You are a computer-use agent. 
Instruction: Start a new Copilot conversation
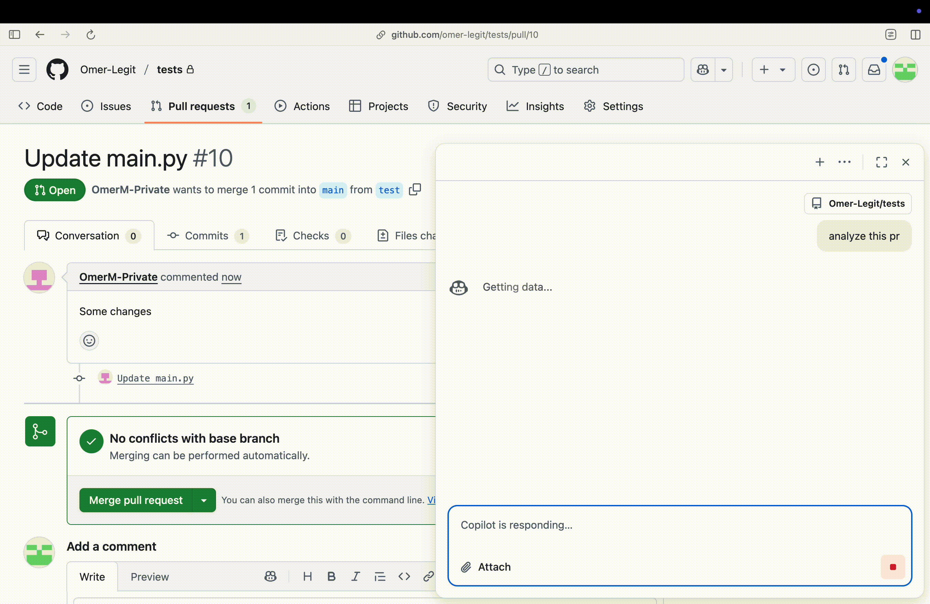[819, 162]
